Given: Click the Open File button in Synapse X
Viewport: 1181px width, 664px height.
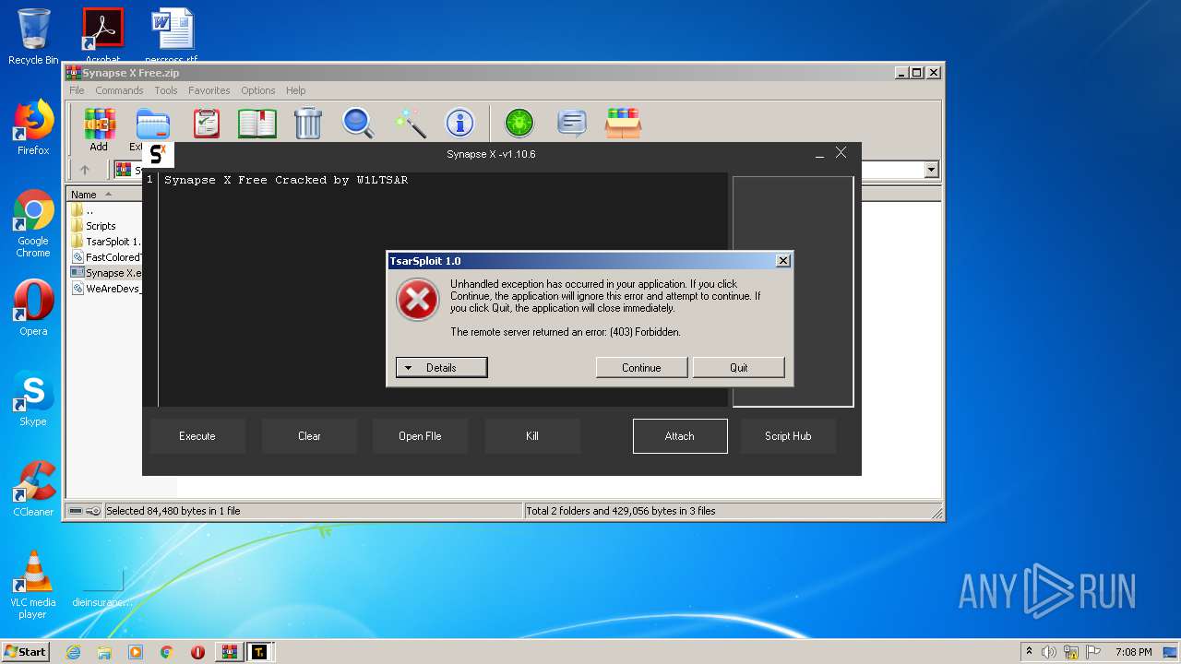Looking at the screenshot, I should pos(420,436).
